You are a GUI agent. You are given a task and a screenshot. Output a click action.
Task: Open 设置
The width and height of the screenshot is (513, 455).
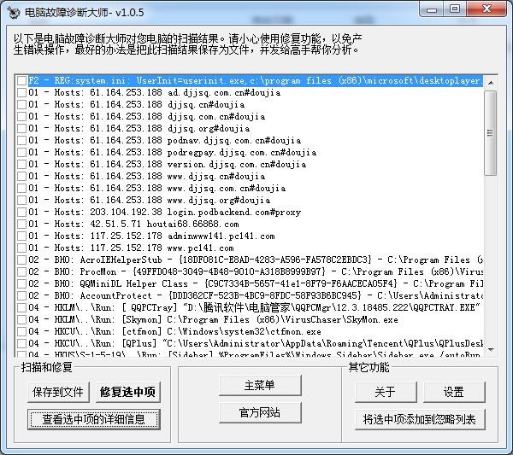click(x=454, y=392)
